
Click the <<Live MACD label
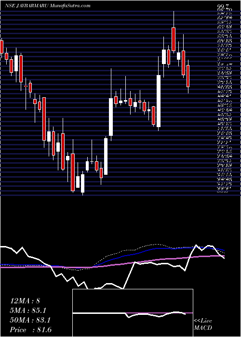pyautogui.click(x=203, y=324)
